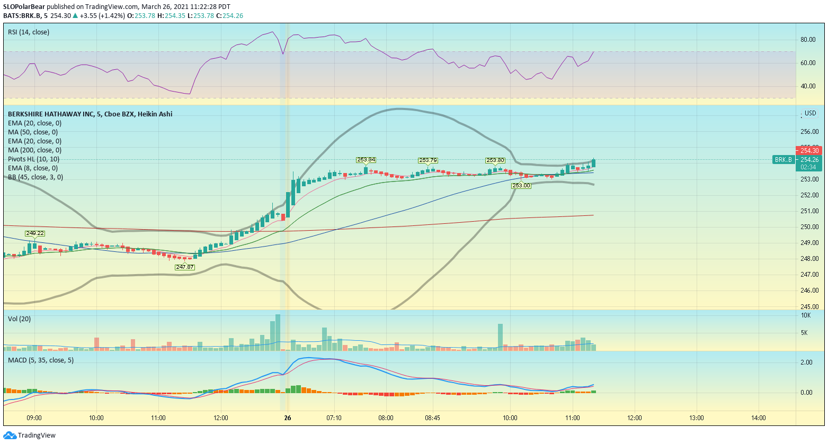Click the green up-arrow change indicator

click(x=75, y=15)
